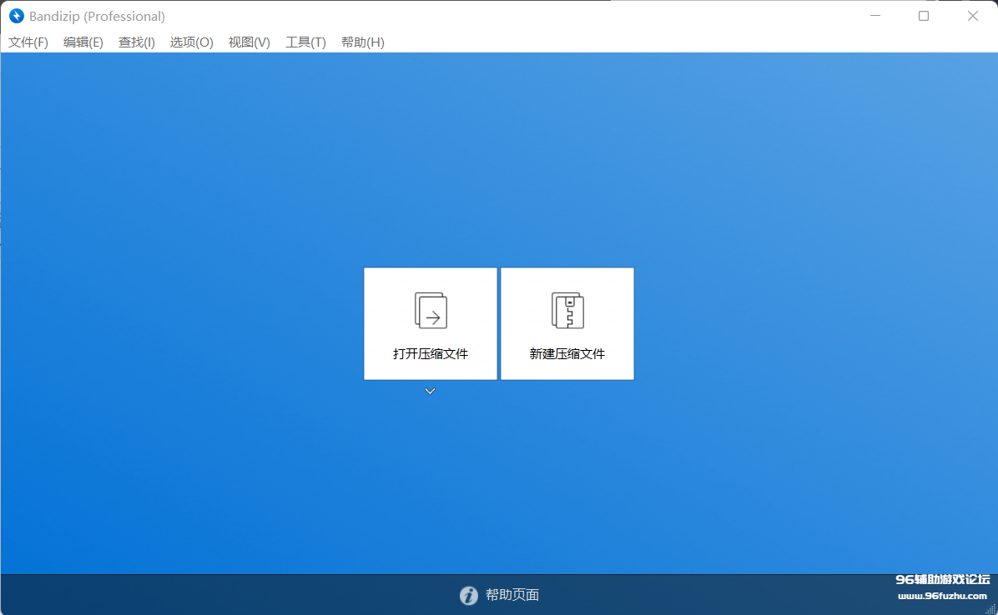The image size is (998, 615).
Task: Maximize the Bandizip window
Action: pos(924,16)
